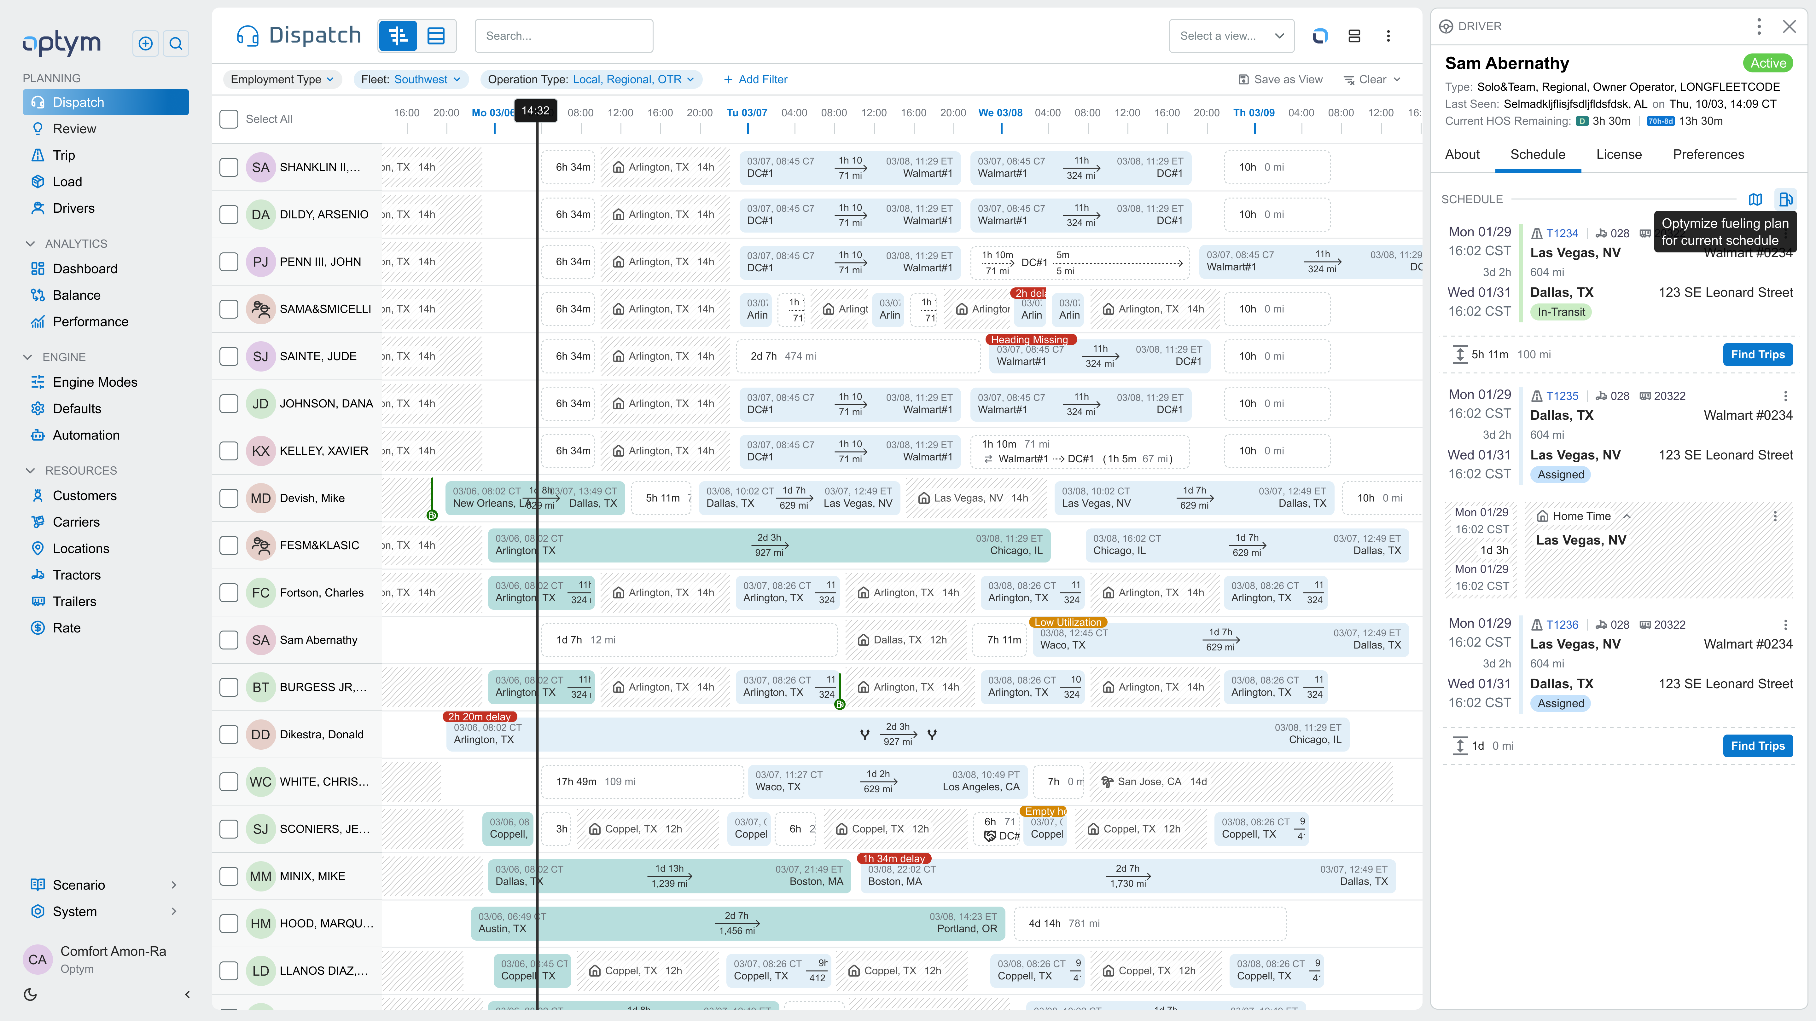Click the dispatch Search input field
Screen dimensions: 1816x1021
pos(563,36)
